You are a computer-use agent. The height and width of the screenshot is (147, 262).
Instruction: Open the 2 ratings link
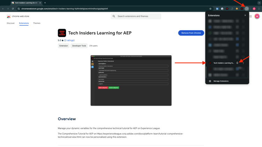pos(70,41)
